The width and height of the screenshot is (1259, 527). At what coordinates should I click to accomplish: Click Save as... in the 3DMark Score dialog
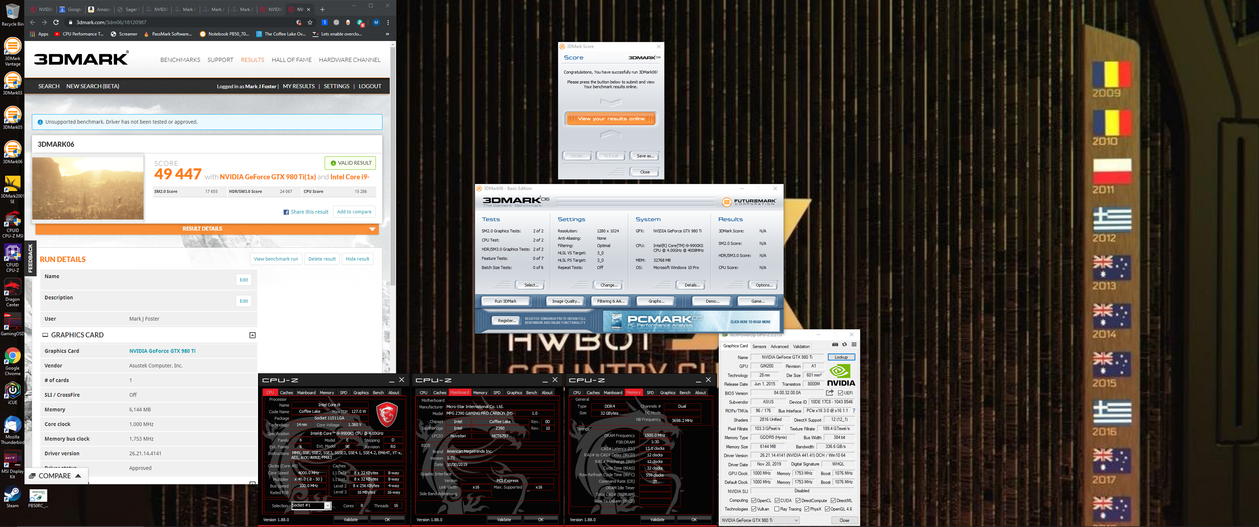(645, 156)
